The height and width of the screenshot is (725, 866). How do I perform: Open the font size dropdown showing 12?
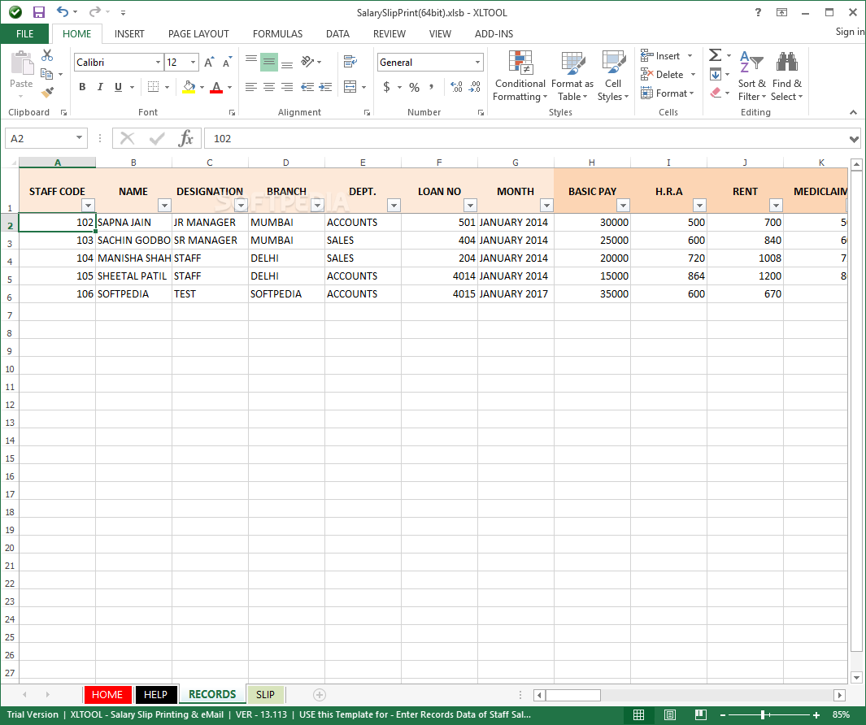pos(193,63)
